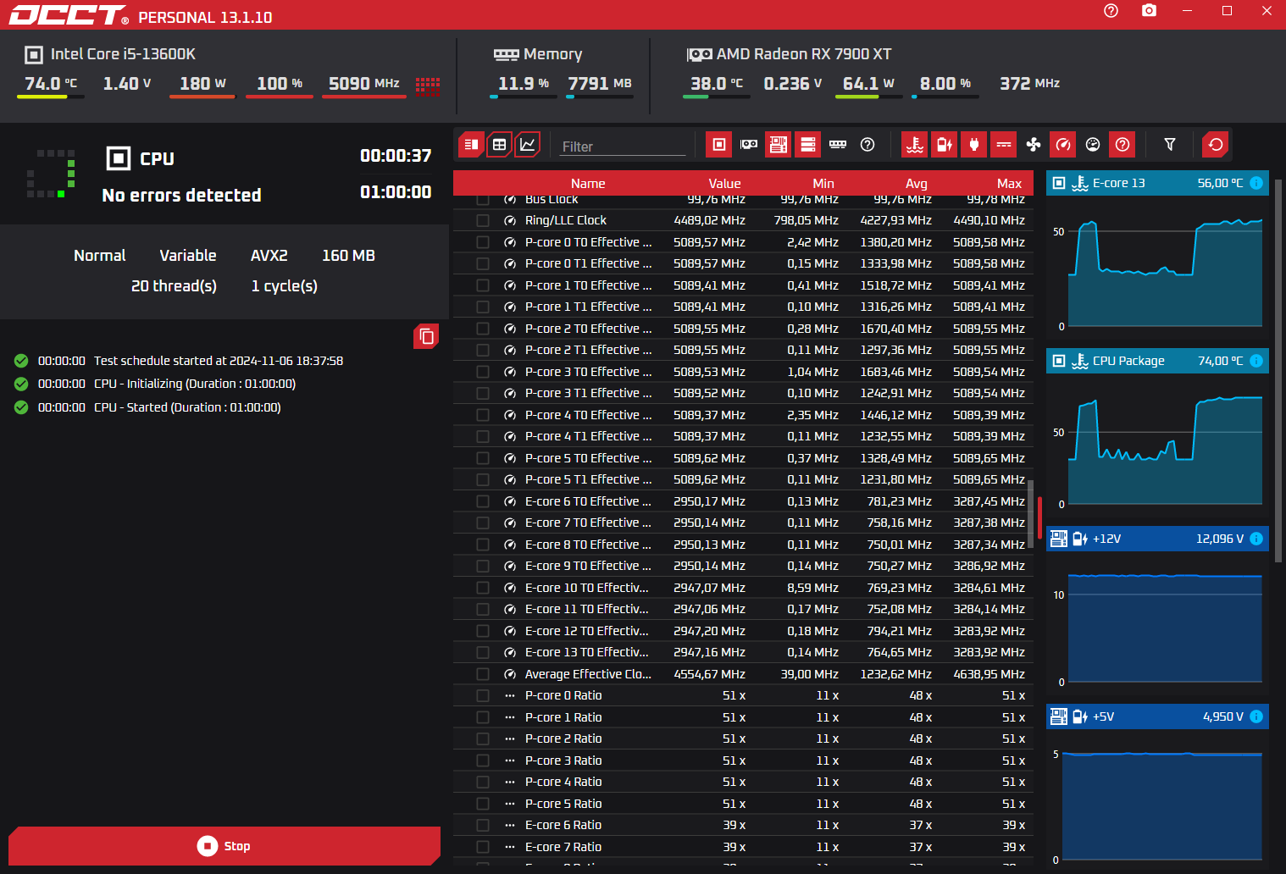Click the 'CPU - Initializing' log entry
The height and width of the screenshot is (874, 1286).
[195, 384]
